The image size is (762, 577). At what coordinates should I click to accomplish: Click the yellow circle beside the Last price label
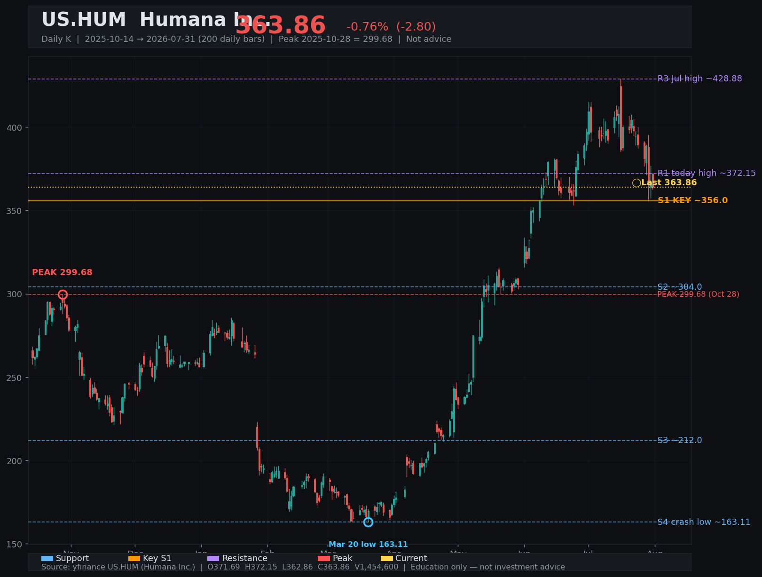pos(636,183)
